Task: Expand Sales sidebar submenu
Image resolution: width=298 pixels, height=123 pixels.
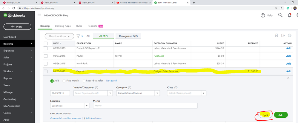Action: 31,57
